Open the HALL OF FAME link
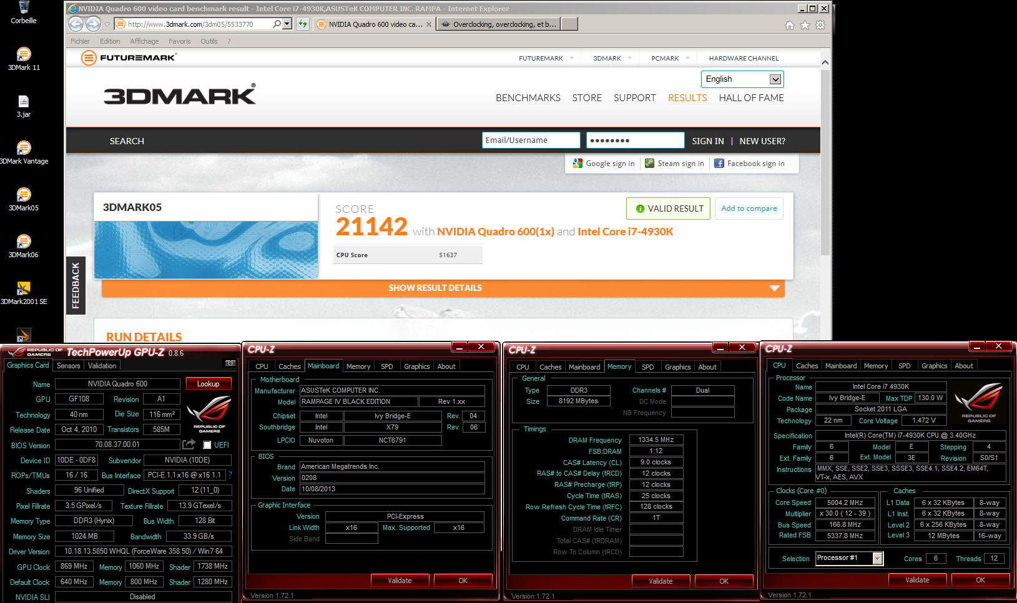 click(x=751, y=98)
